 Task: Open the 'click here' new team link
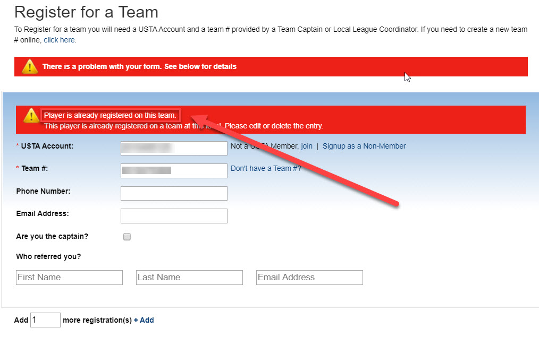click(x=59, y=40)
